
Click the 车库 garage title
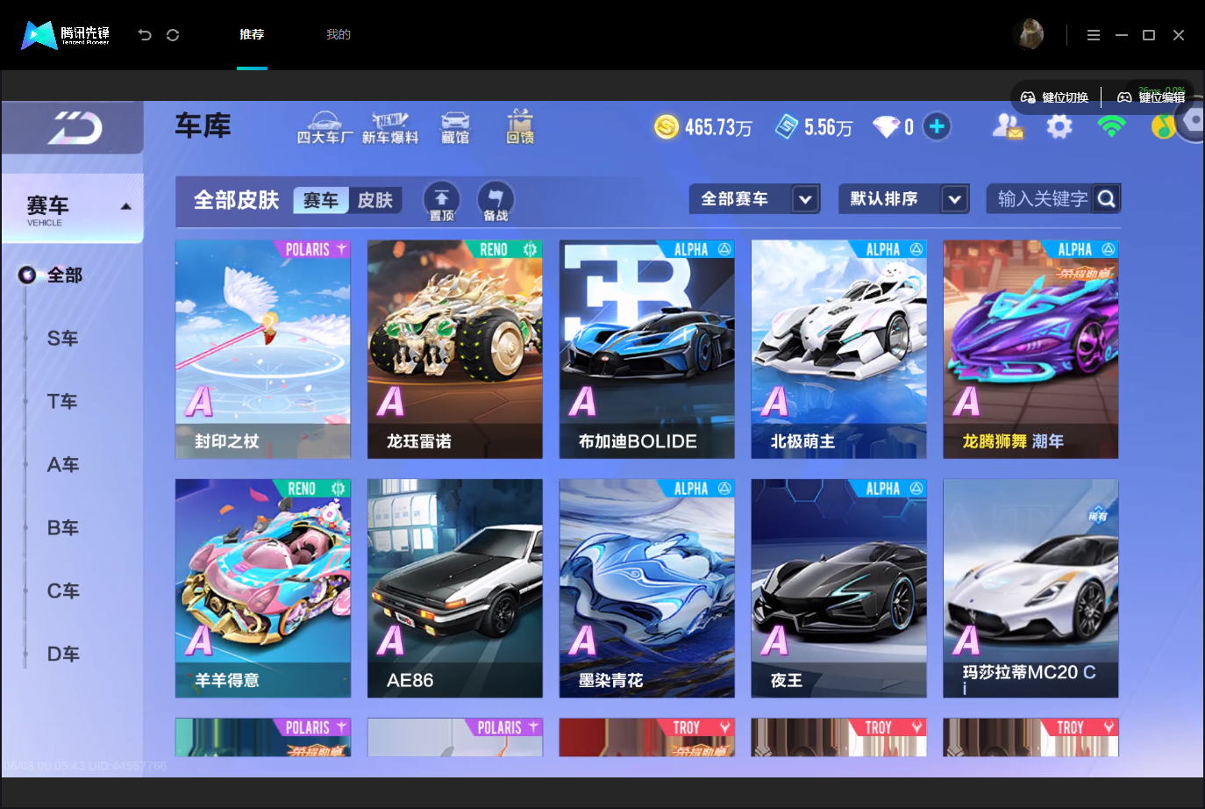[203, 126]
